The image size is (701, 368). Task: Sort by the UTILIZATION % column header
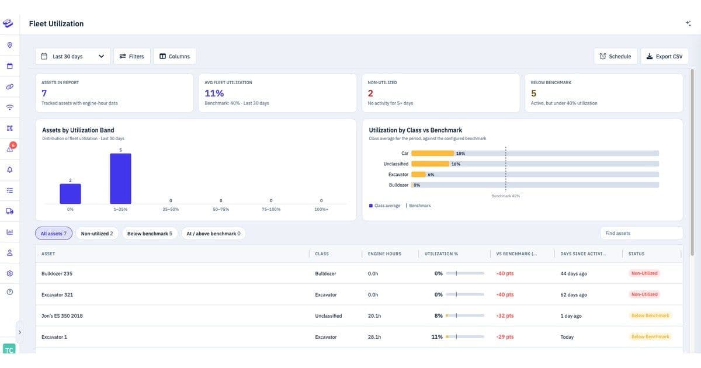click(442, 254)
